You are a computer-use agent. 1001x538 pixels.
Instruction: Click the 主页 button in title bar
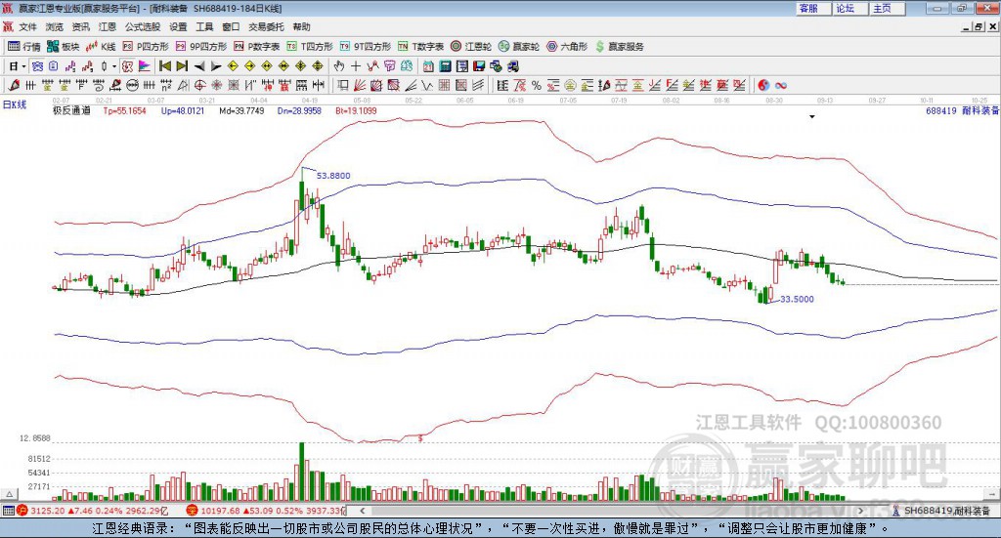(x=888, y=8)
